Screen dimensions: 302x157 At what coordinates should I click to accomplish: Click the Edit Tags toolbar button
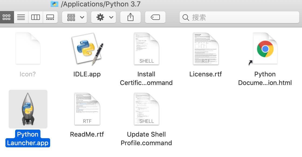[155, 17]
